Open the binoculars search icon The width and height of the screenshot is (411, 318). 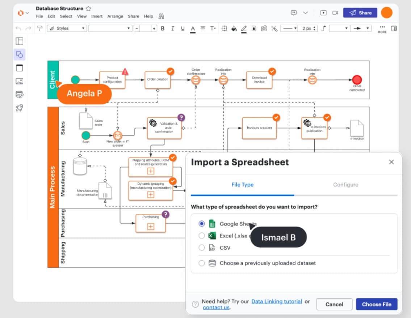[161, 16]
